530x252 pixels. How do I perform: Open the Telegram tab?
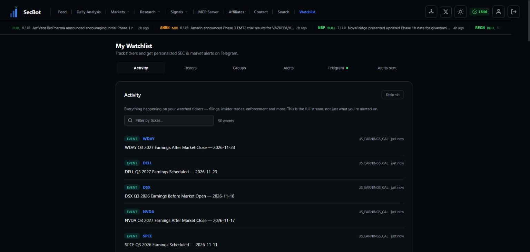tap(338, 68)
